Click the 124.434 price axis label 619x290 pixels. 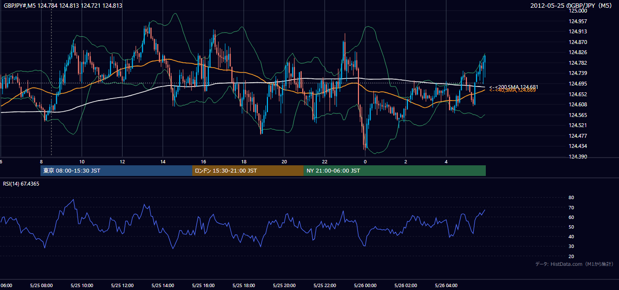pyautogui.click(x=577, y=146)
